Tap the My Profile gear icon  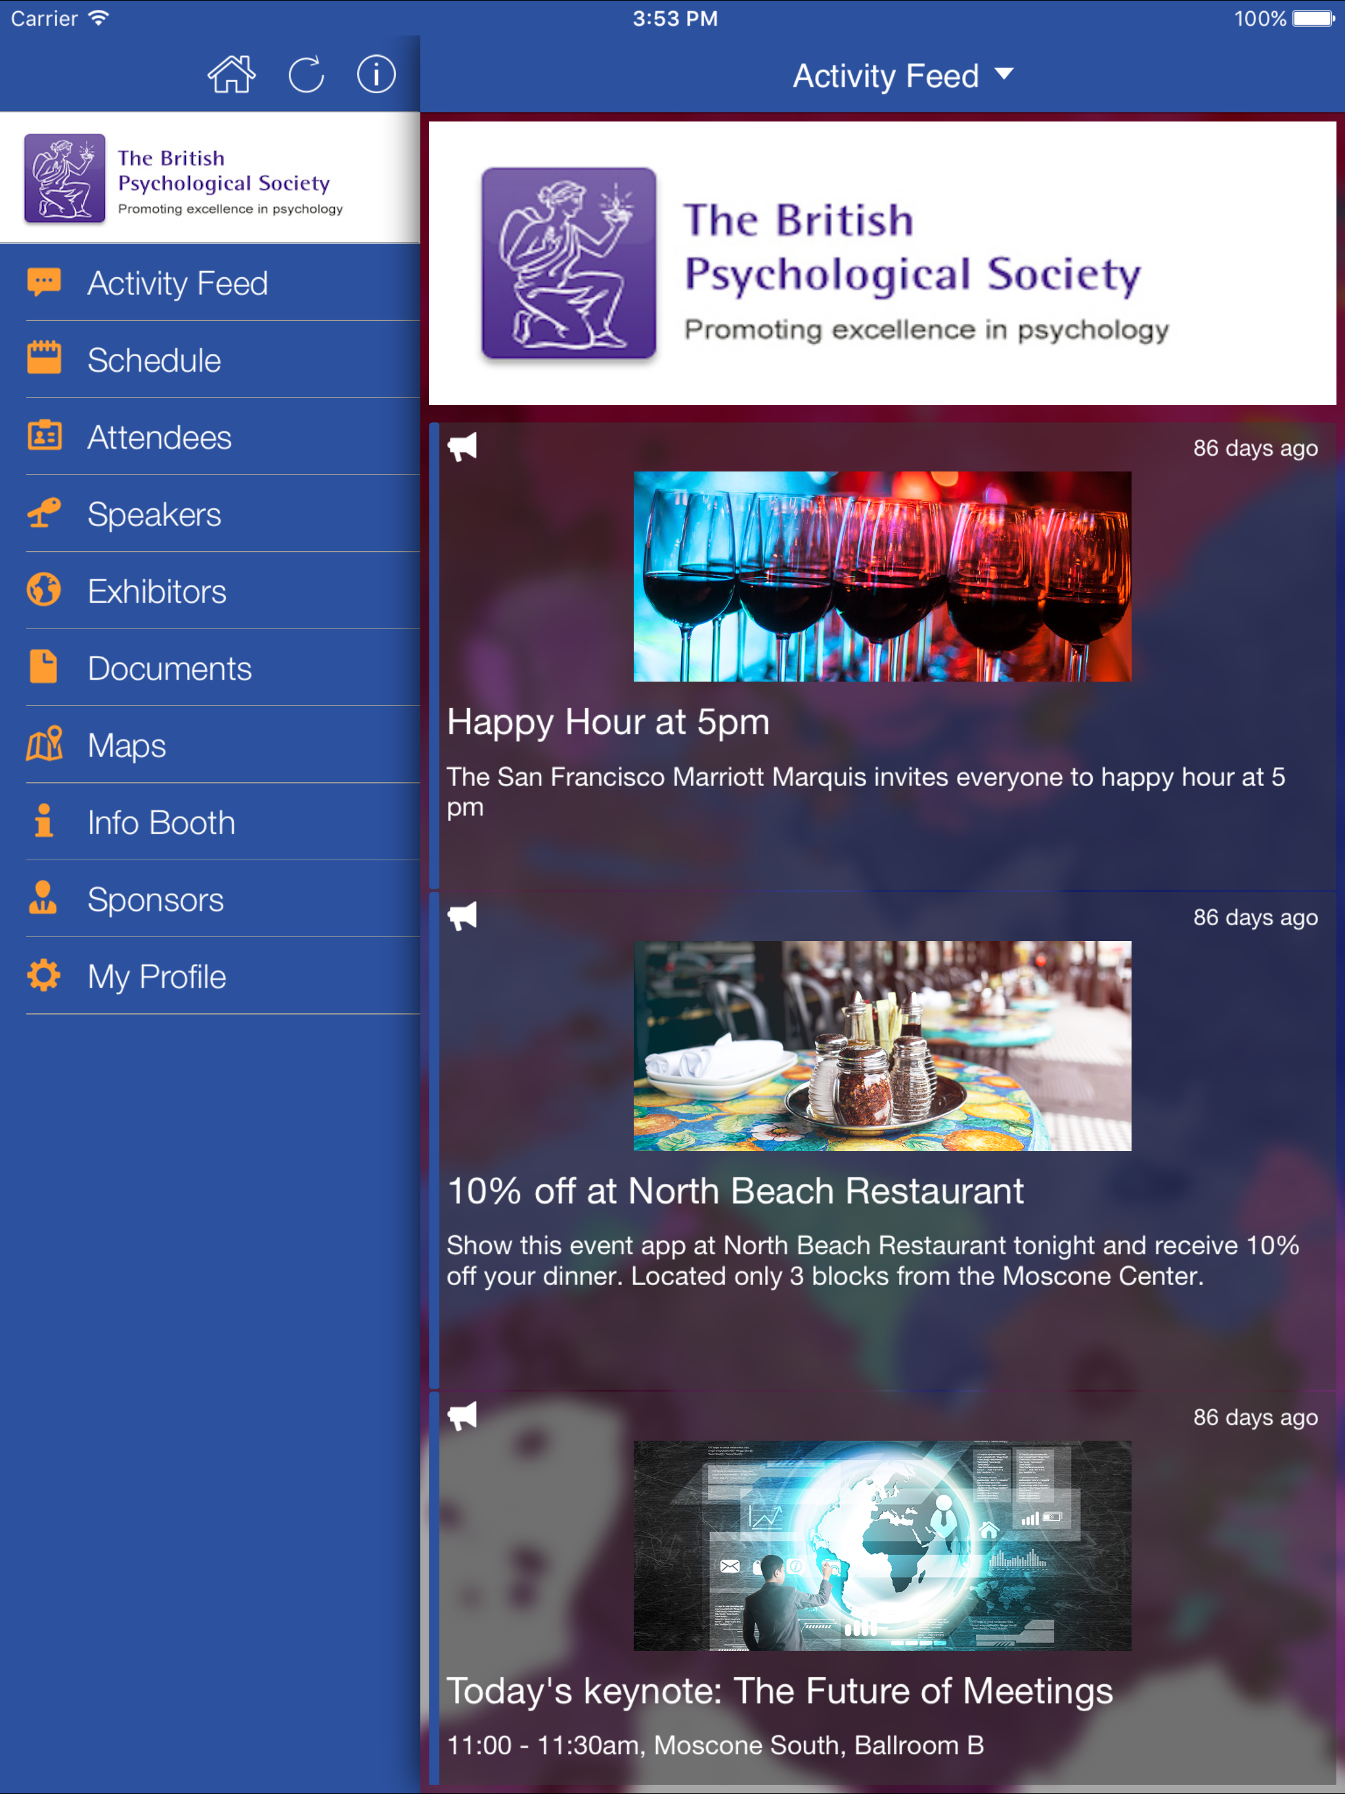pos(44,975)
